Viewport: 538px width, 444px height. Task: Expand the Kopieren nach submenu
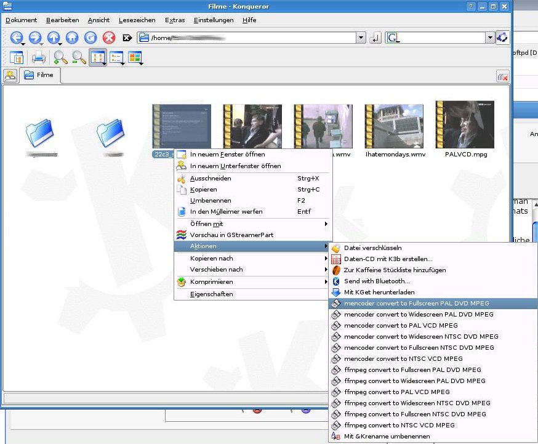[253, 259]
